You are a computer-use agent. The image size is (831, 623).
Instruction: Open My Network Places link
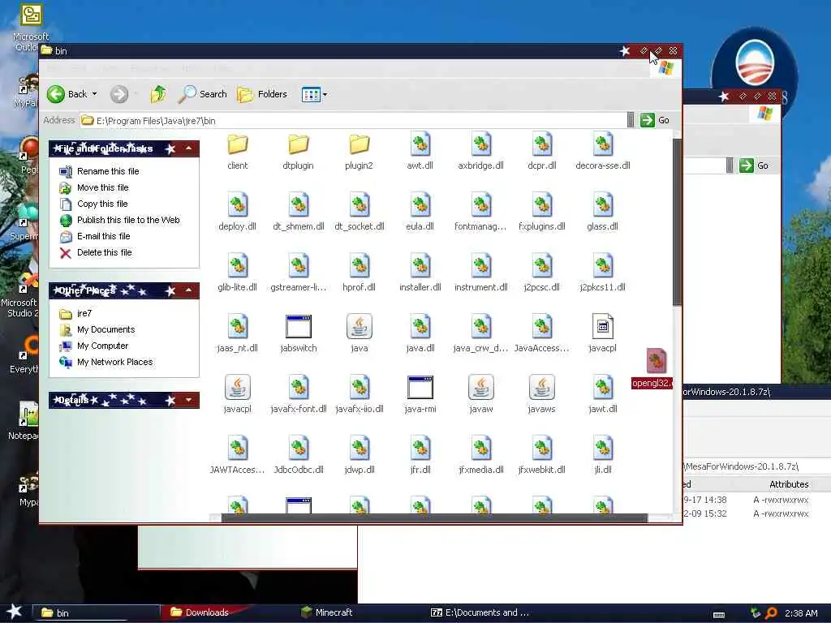[106, 363]
